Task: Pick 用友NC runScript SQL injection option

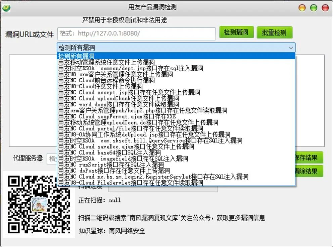Action: pyautogui.click(x=176, y=164)
